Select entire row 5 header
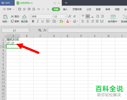 click(x=3, y=54)
